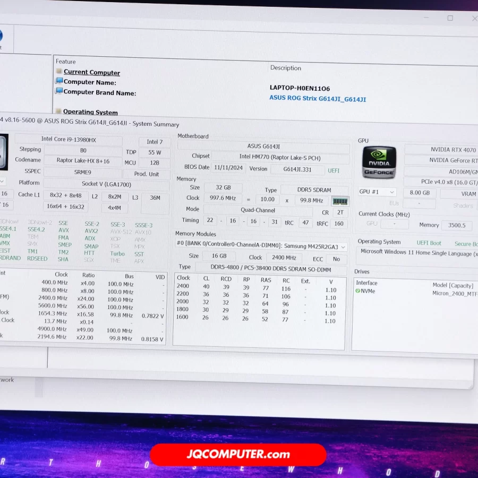Click the JQCOMPUTER.com red banner

238,455
